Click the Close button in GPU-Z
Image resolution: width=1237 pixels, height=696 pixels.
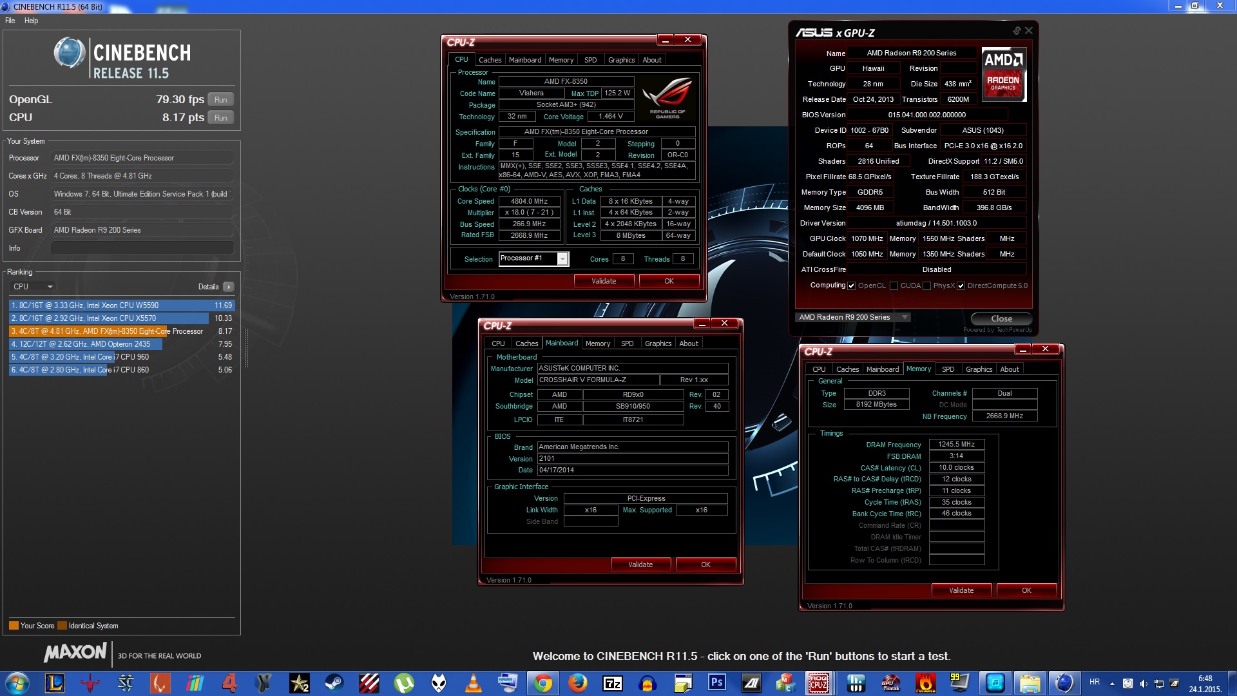(x=1001, y=319)
